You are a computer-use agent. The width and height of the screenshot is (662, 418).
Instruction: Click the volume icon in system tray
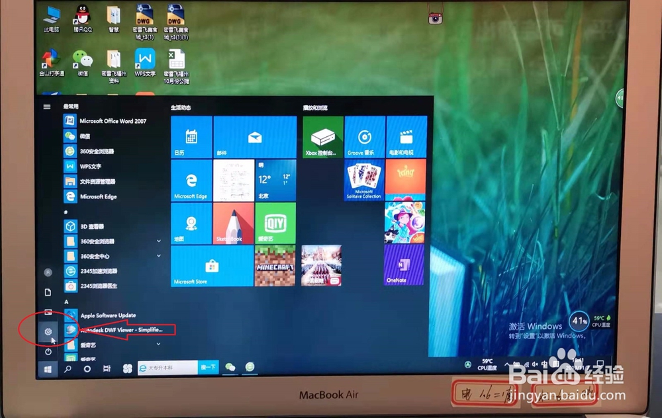pos(534,364)
